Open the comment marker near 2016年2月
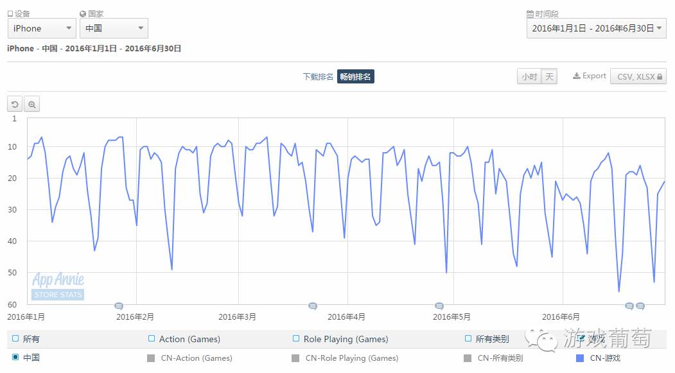The image size is (675, 373). 119,306
